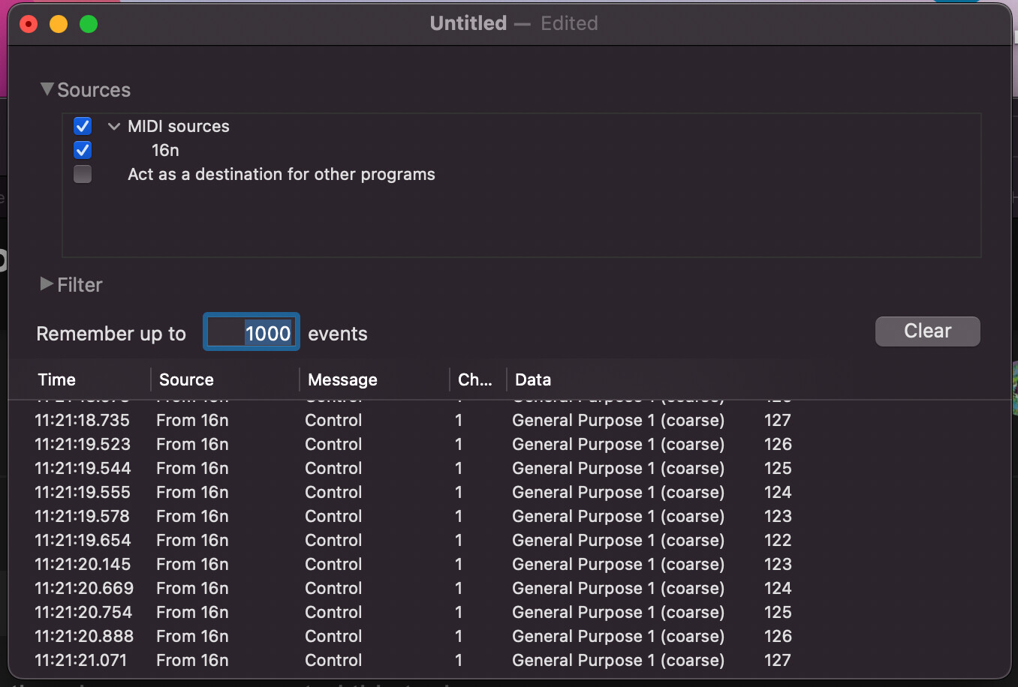The width and height of the screenshot is (1018, 687).
Task: Click the Data column header
Action: click(758, 379)
